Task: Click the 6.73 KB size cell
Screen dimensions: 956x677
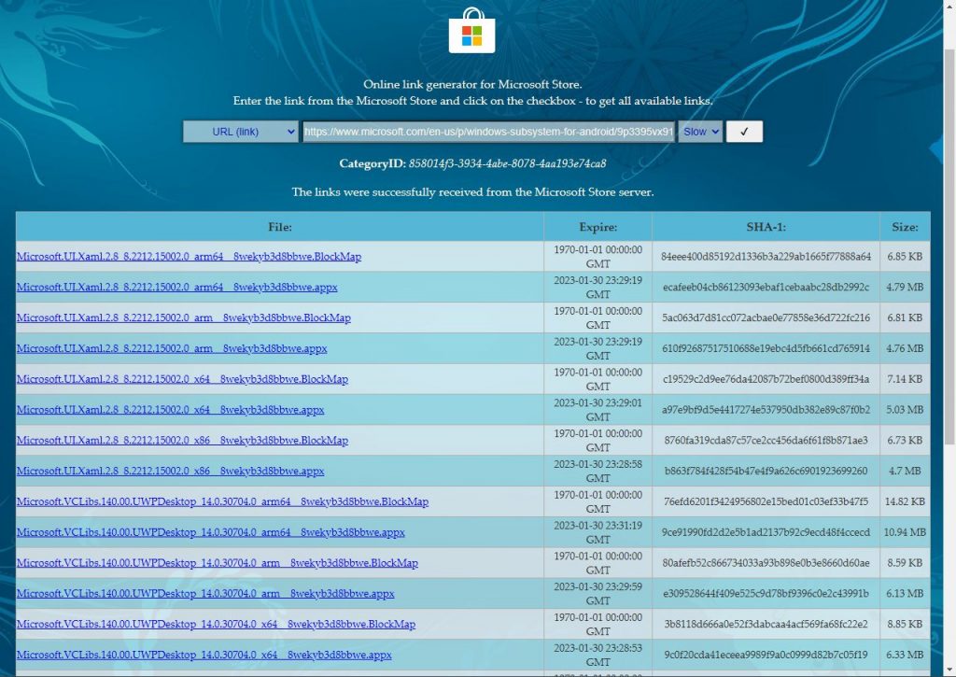Action: pos(905,441)
